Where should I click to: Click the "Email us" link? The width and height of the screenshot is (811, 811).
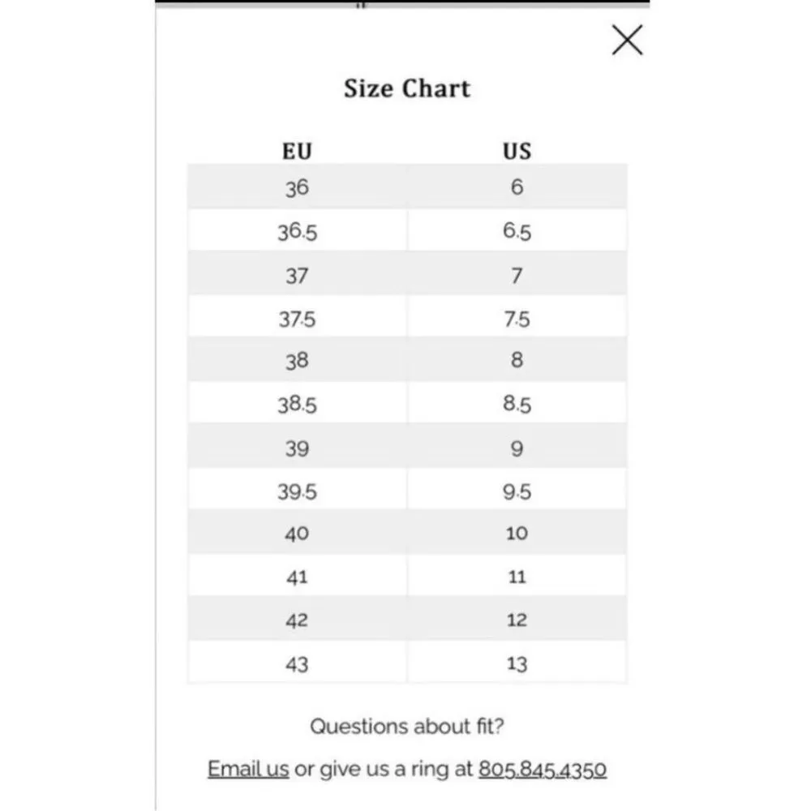(x=248, y=769)
